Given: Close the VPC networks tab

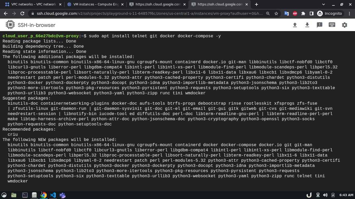Looking at the screenshot, I should tap(60, 4).
